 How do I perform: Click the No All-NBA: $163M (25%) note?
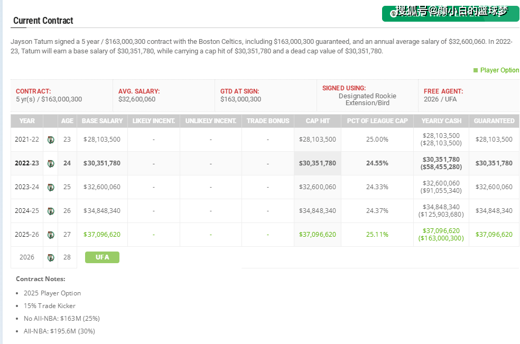tap(62, 319)
